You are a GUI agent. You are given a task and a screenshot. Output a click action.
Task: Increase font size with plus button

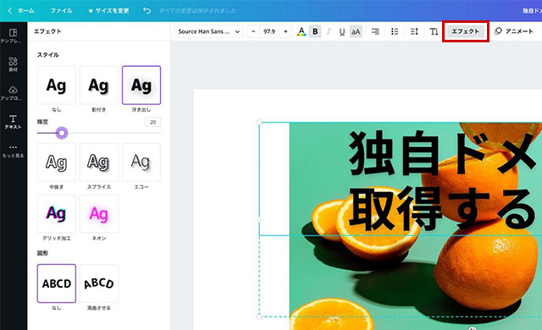point(285,31)
